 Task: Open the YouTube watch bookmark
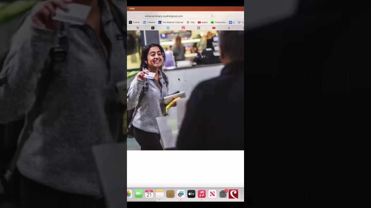pos(203,22)
